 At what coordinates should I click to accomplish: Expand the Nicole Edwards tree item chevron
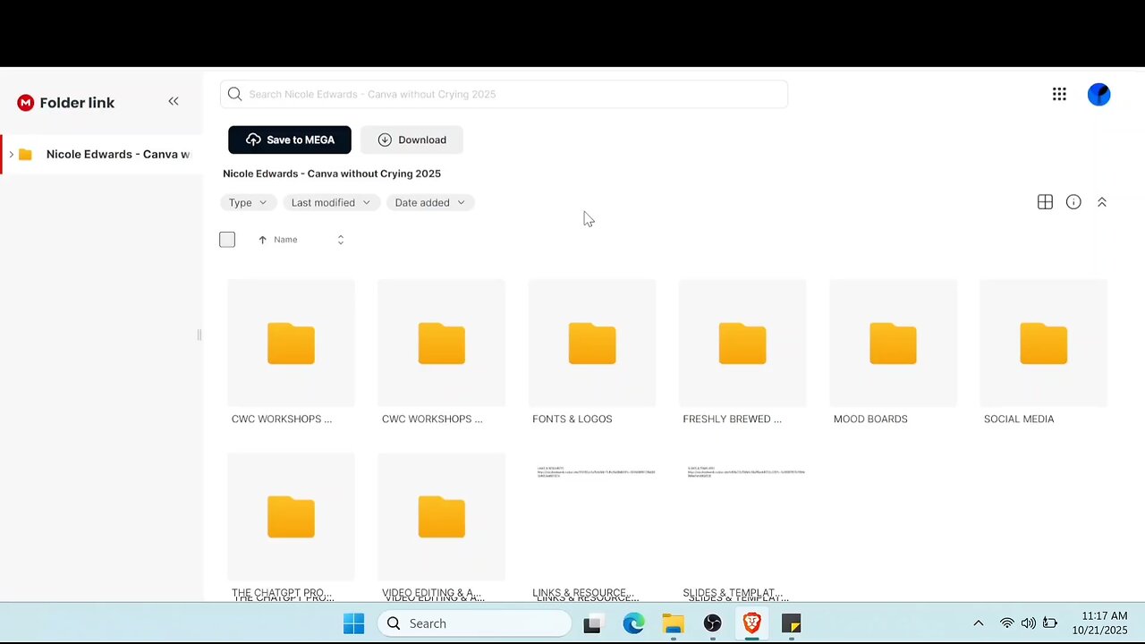(11, 155)
